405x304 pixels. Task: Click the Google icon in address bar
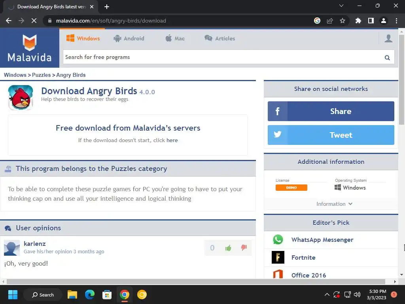[x=317, y=21]
